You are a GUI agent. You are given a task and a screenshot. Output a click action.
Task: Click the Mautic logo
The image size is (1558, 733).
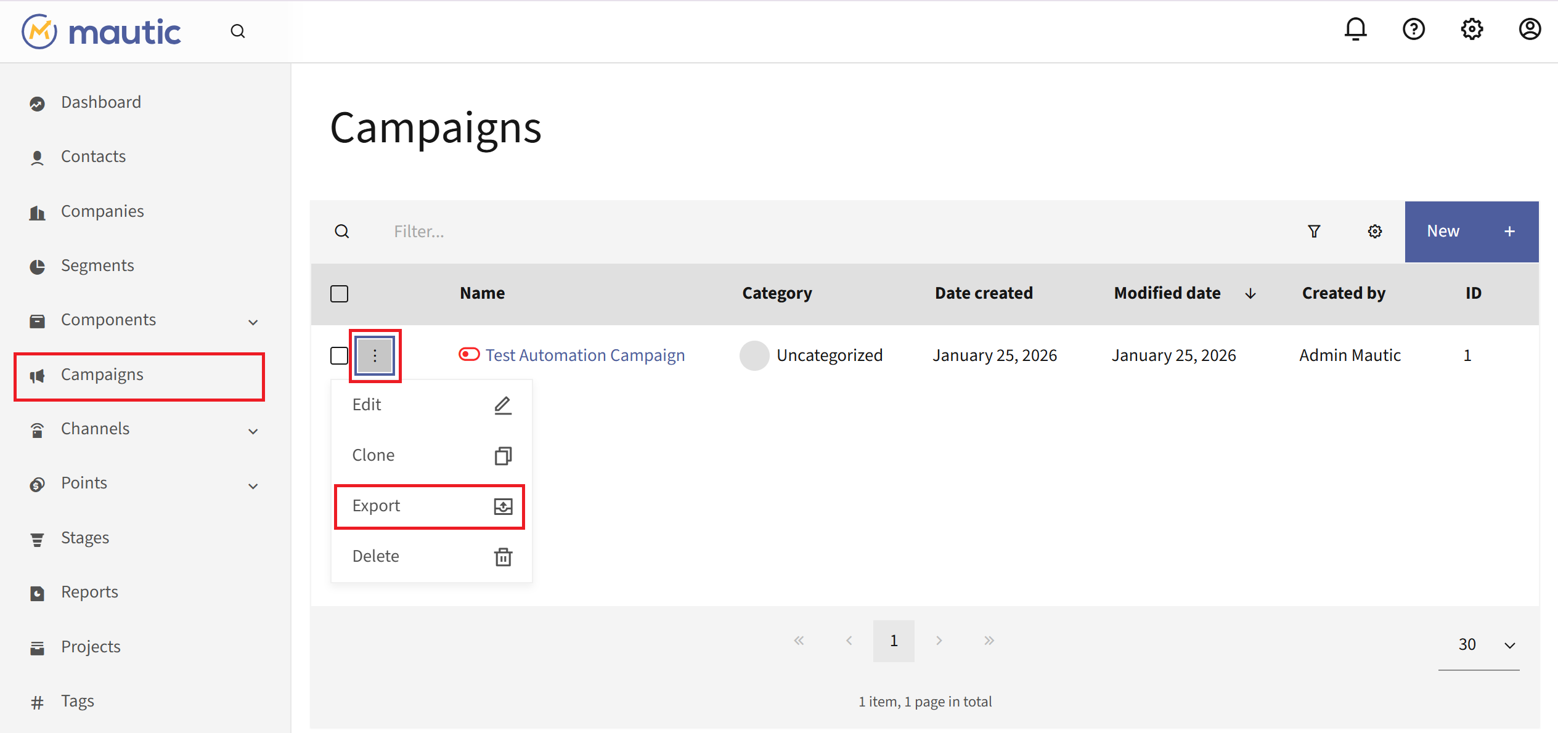pos(102,31)
